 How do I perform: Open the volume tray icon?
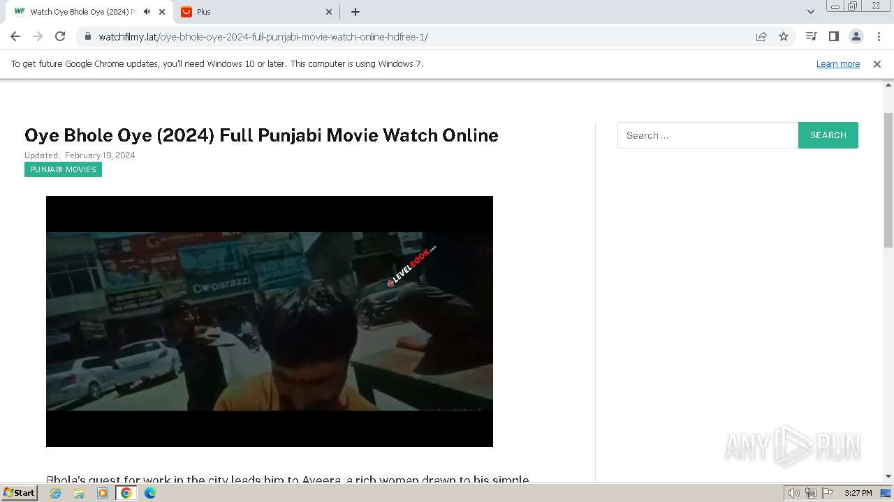pos(793,493)
